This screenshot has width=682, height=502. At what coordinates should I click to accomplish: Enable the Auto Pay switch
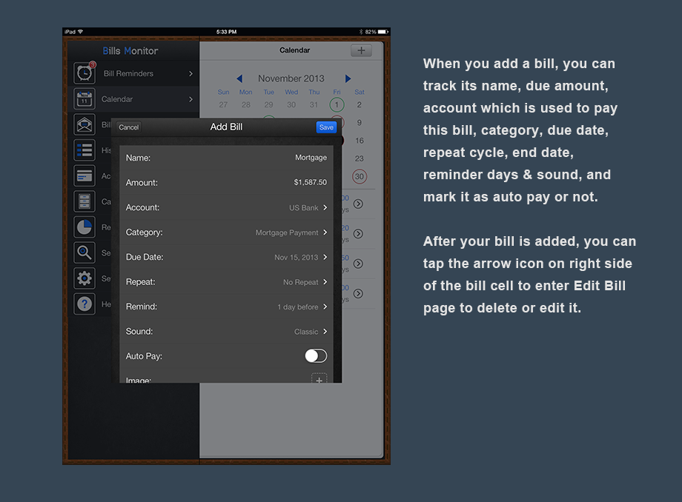click(x=316, y=356)
